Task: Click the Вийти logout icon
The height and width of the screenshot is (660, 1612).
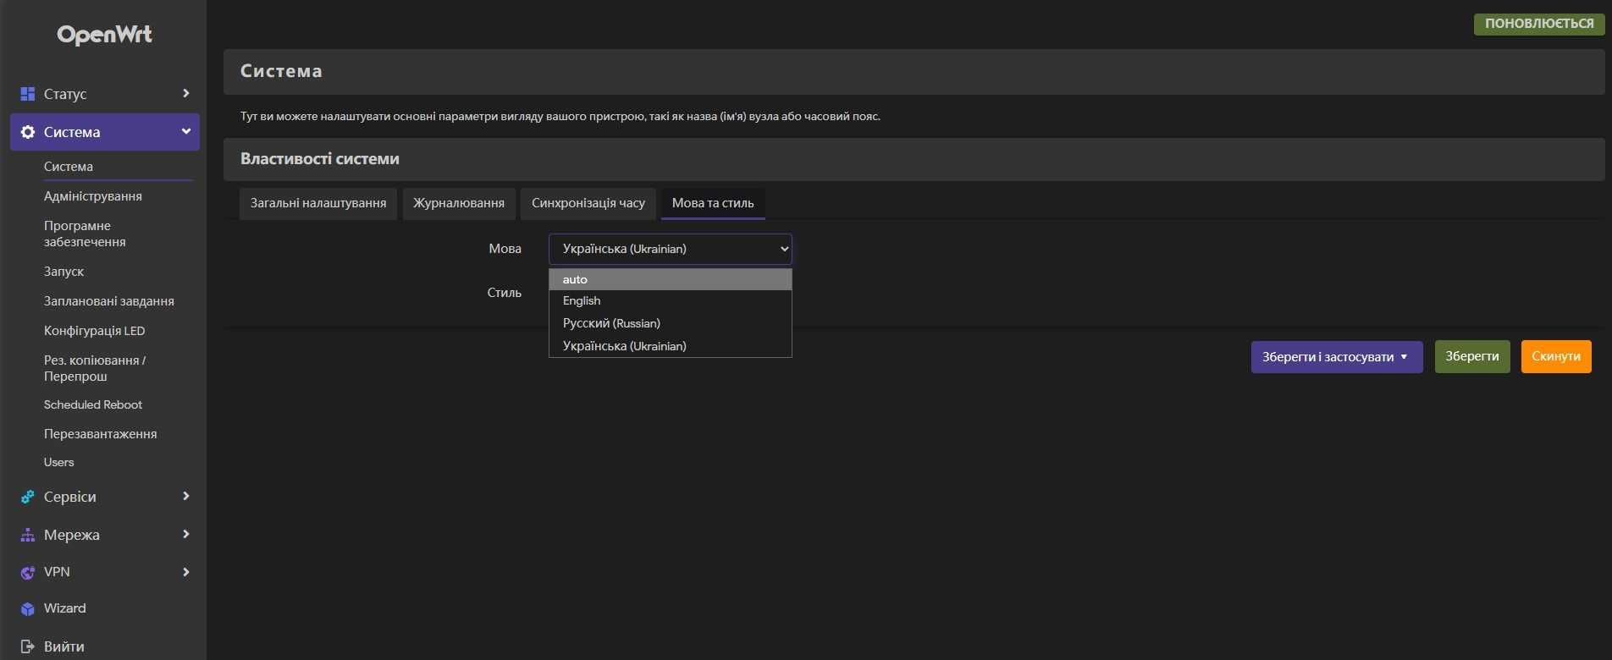Action: coord(28,646)
